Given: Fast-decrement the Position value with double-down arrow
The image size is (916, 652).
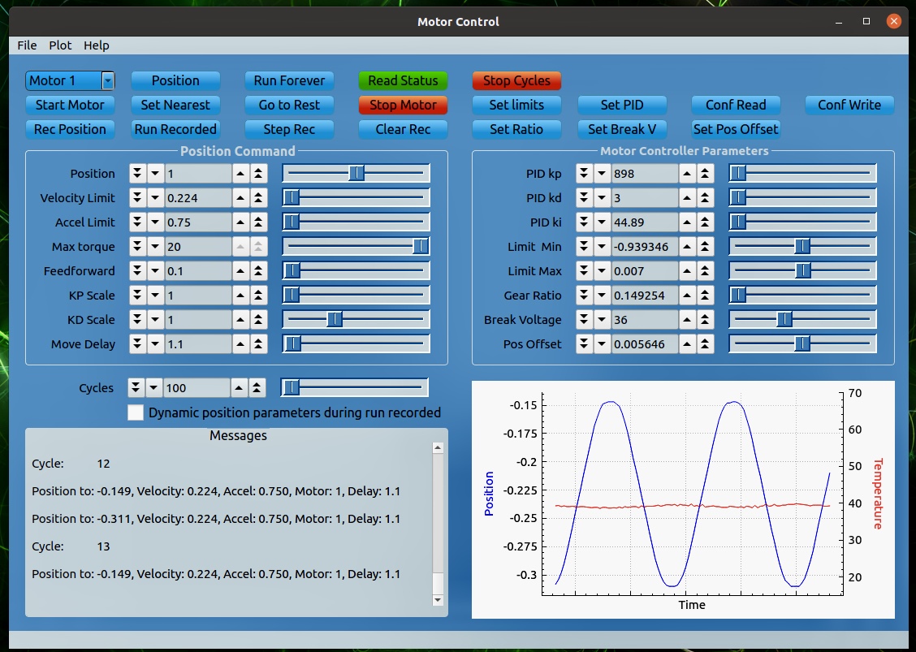Looking at the screenshot, I should [x=136, y=173].
